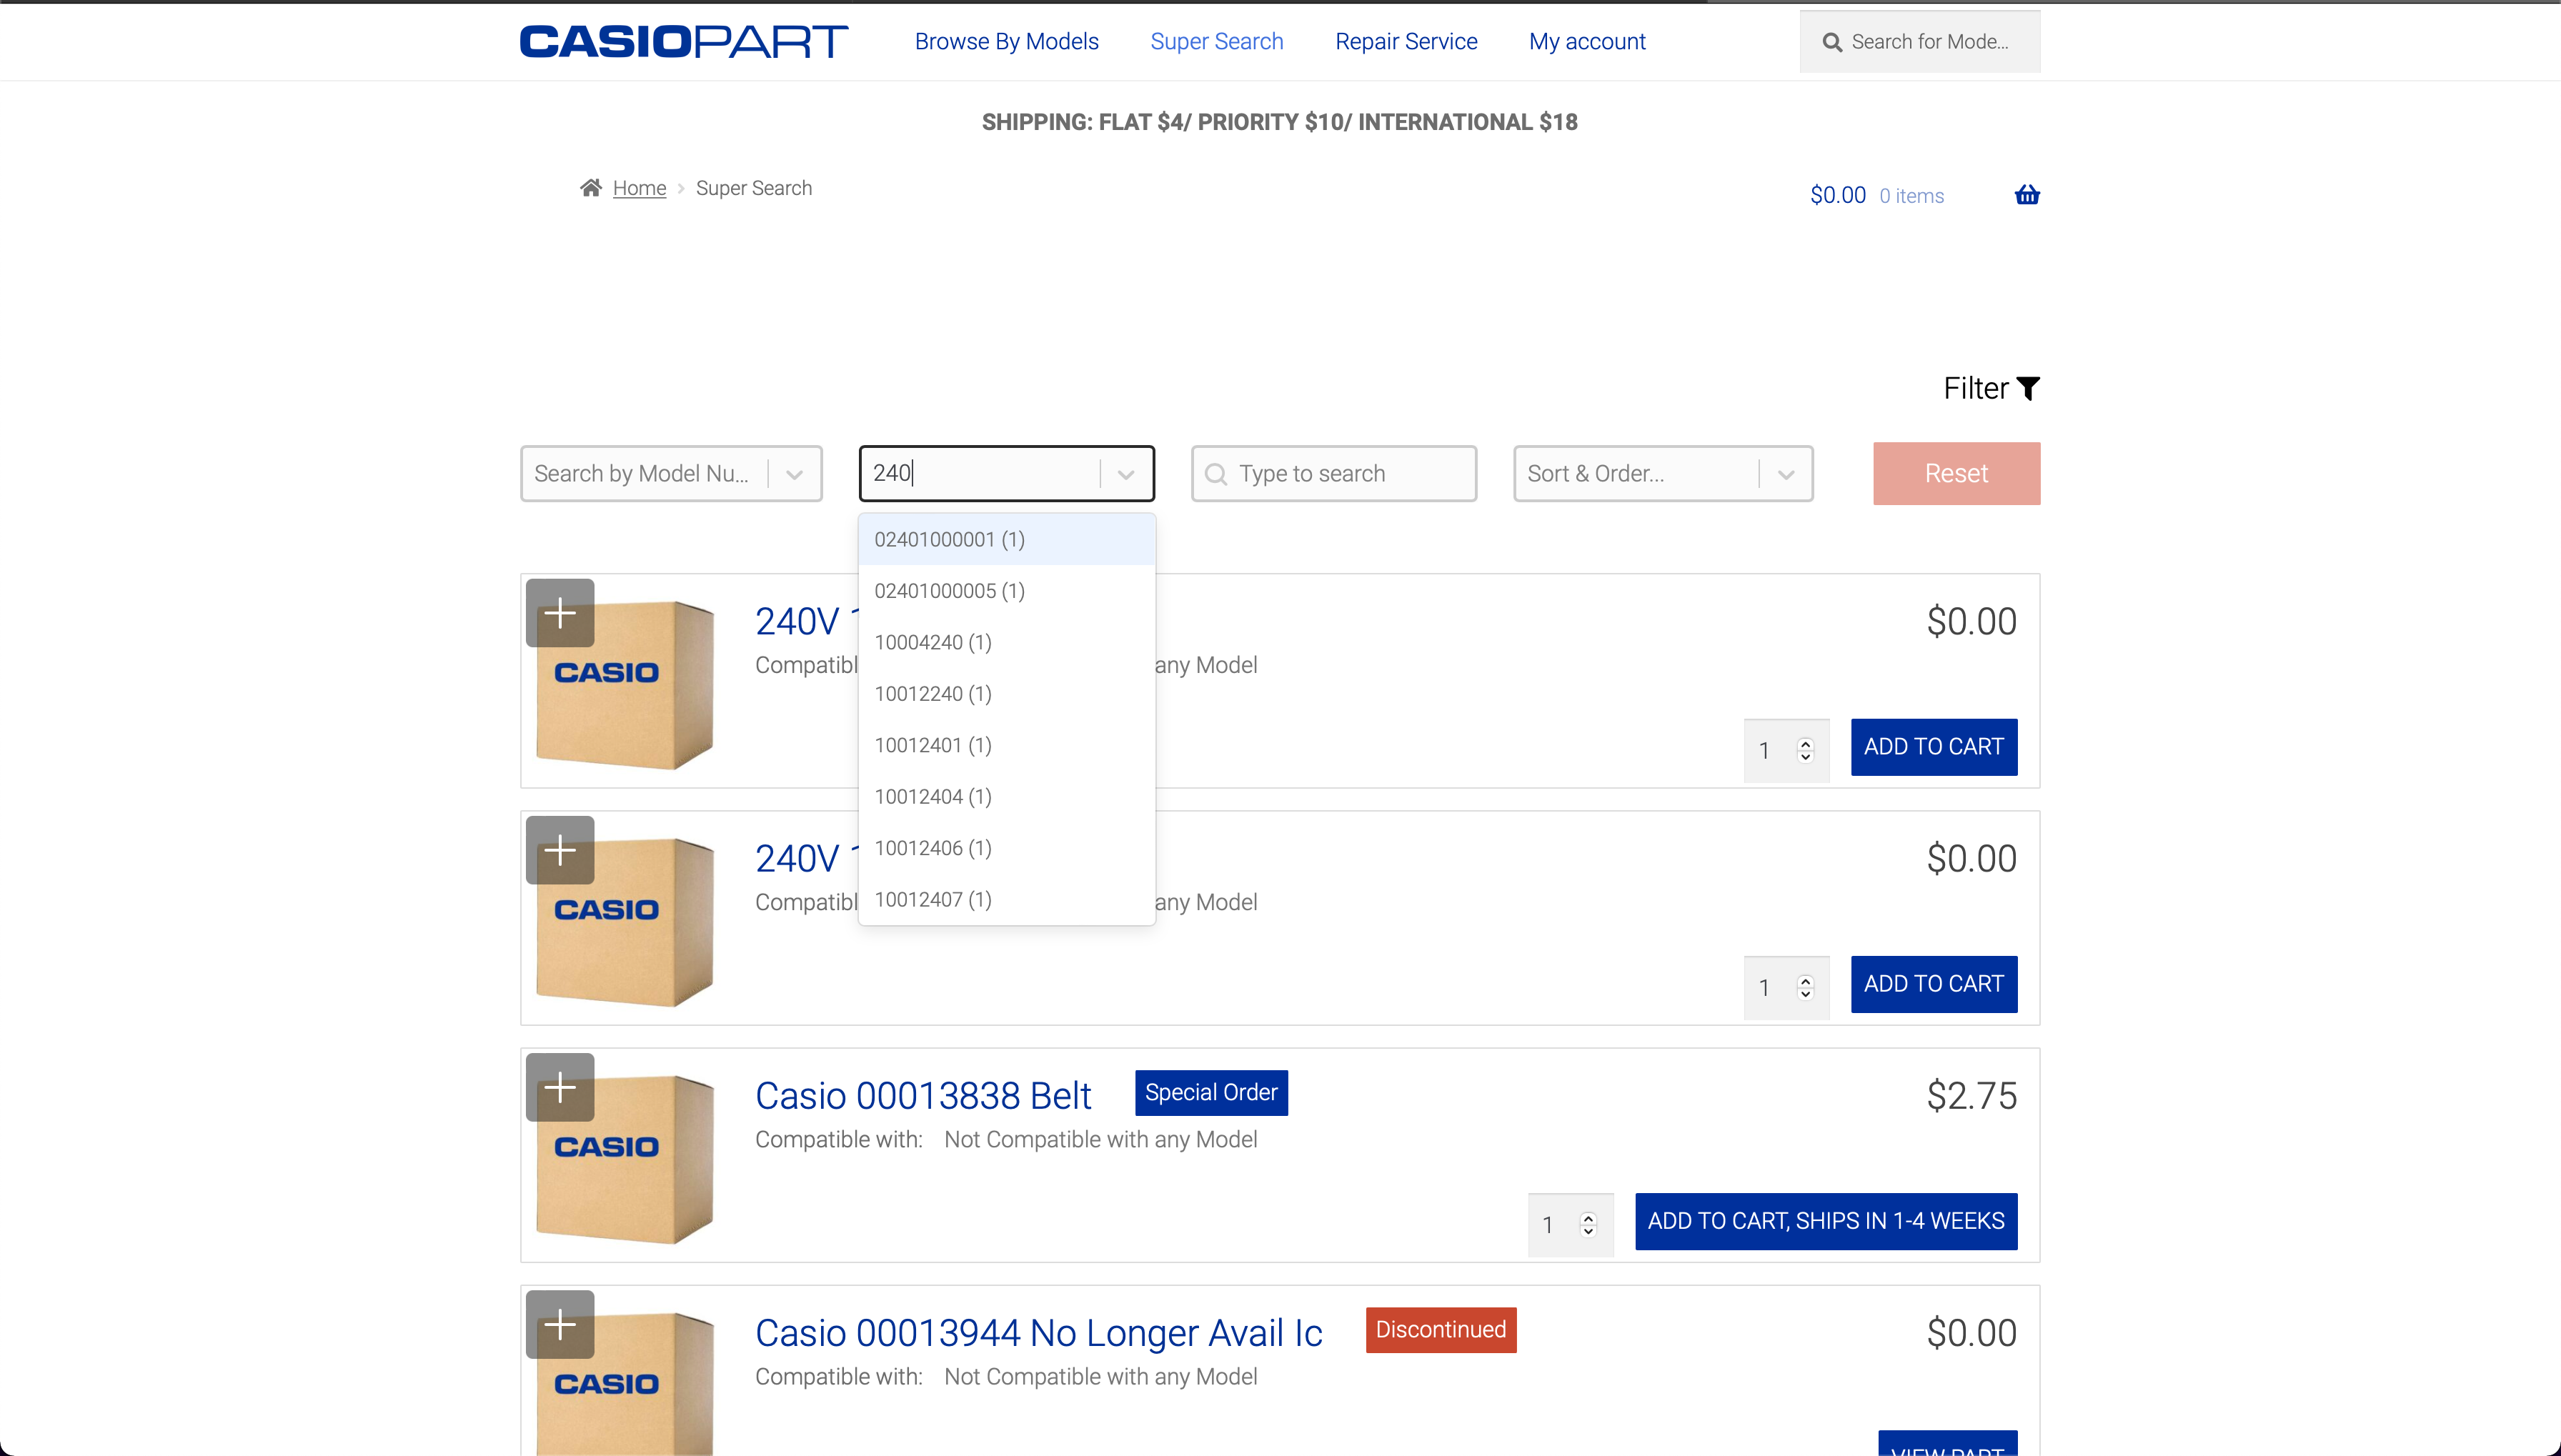Select option 10012401 (1)
This screenshot has width=2561, height=1456.
point(1007,746)
